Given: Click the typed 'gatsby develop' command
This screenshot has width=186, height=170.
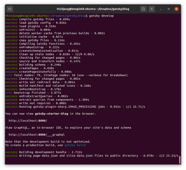Looking at the screenshot, I should click(101, 16).
